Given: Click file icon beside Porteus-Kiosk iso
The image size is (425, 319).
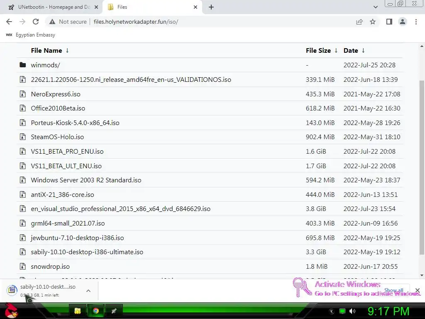Looking at the screenshot, I should click(x=23, y=123).
